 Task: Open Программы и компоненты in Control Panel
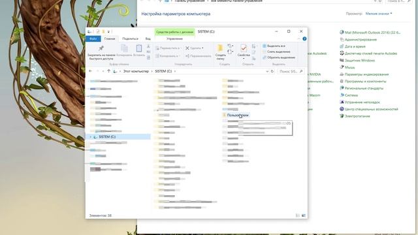363,81
